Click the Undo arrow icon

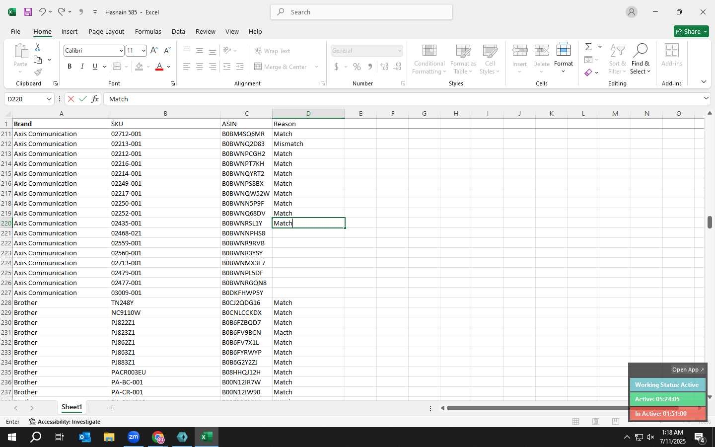coord(42,12)
